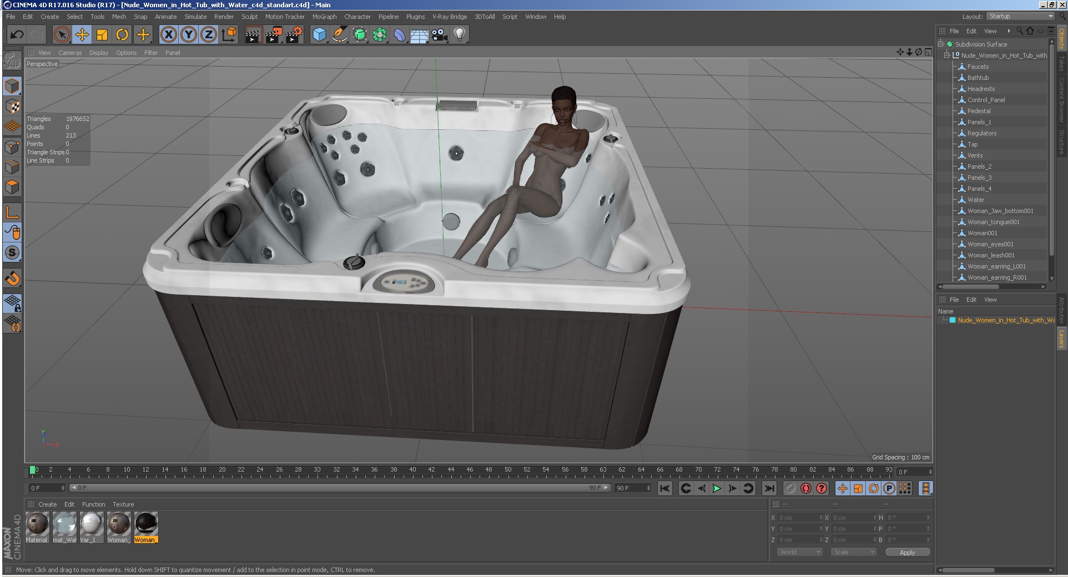This screenshot has height=577, width=1068.
Task: Select the Water object in tree
Action: (975, 200)
